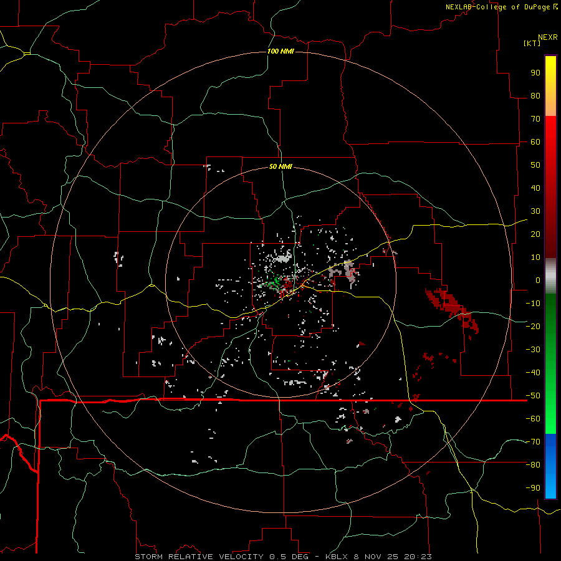Click the 50 value on the velocity scale
This screenshot has width=561, height=561.
click(x=535, y=165)
